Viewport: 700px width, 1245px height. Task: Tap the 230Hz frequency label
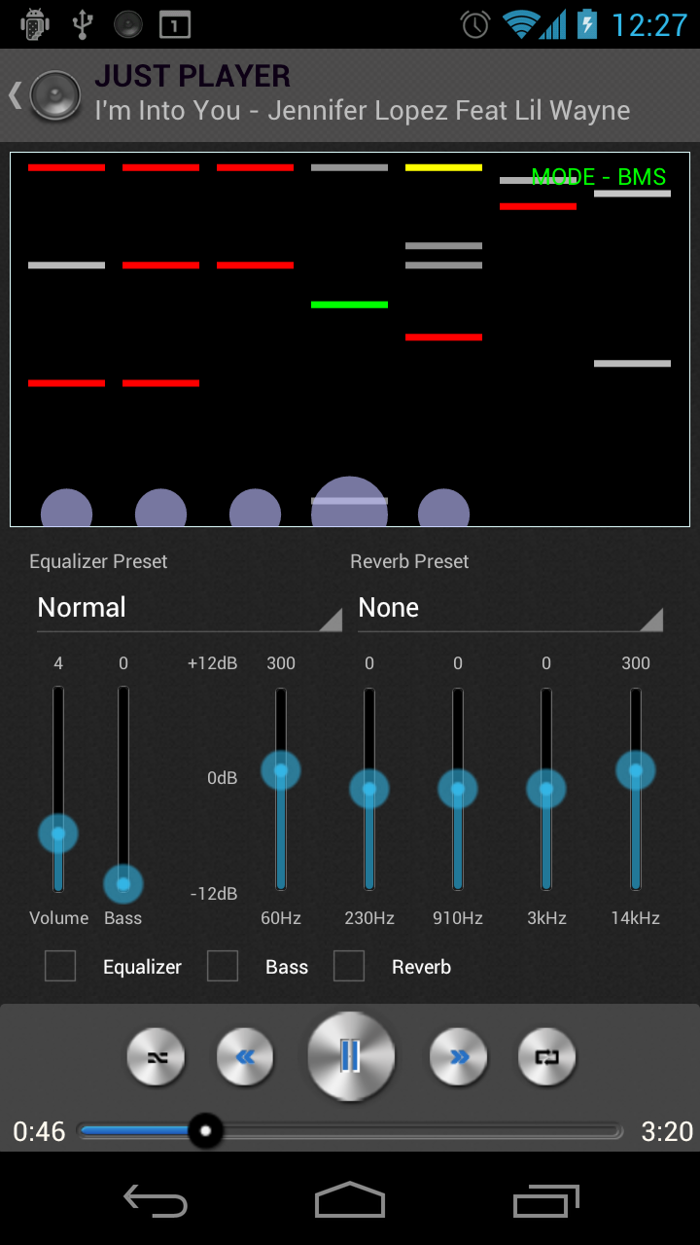point(369,918)
